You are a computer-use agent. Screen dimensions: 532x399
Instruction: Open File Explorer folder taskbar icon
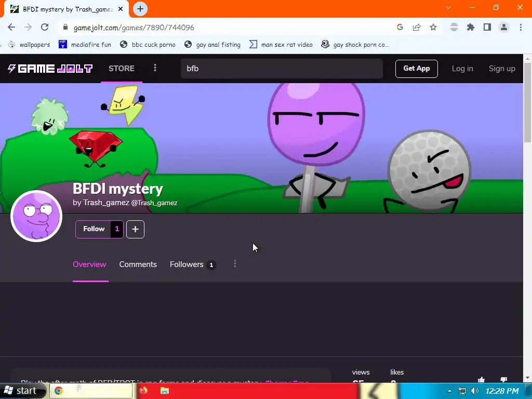click(x=165, y=391)
